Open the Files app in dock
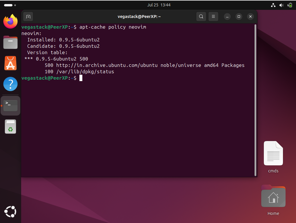The image size is (296, 223). pyautogui.click(x=10, y=42)
